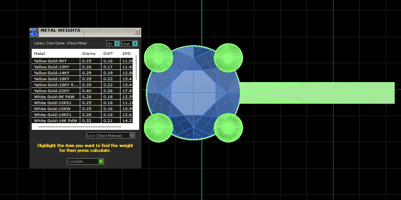This screenshot has height=200, width=401.
Task: Click Library: Color Dome - (Fast)-Metal label
Action: click(x=60, y=43)
